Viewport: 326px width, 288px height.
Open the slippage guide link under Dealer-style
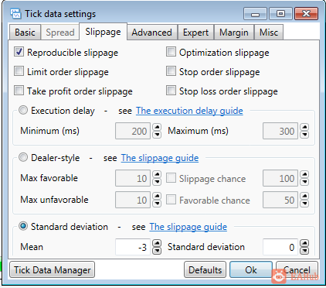pyautogui.click(x=160, y=158)
